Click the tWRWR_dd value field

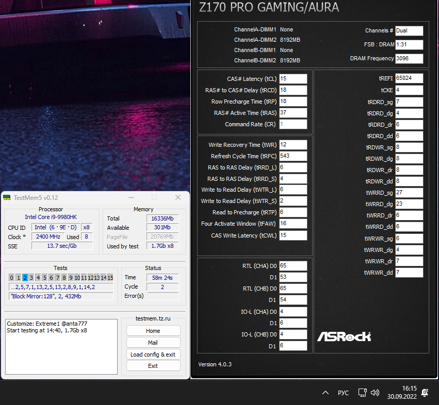point(409,273)
